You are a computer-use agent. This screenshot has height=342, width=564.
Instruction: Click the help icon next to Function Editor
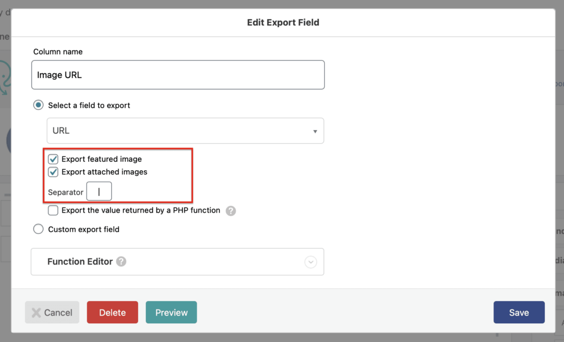click(121, 262)
